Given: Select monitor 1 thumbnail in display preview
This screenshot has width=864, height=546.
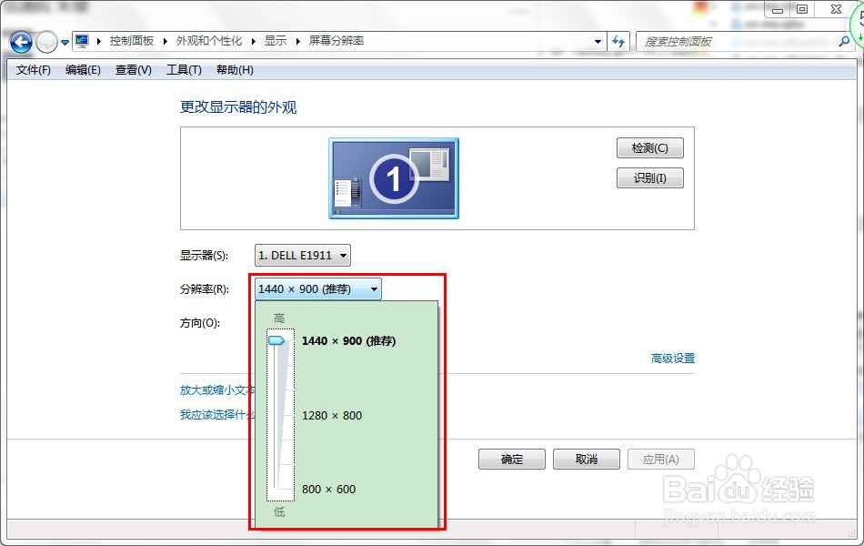Looking at the screenshot, I should [393, 177].
